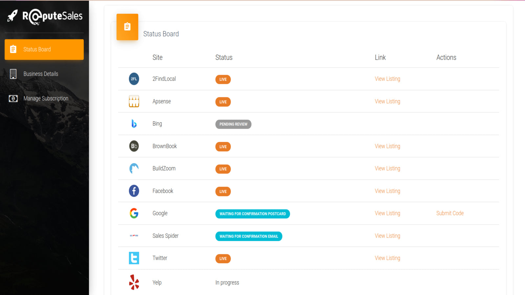Open Status Board in the sidebar
This screenshot has height=295, width=525.
click(44, 49)
